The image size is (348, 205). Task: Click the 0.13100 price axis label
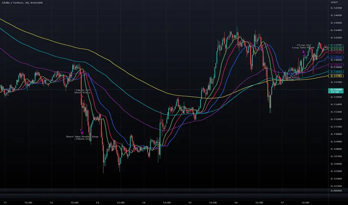click(x=336, y=127)
